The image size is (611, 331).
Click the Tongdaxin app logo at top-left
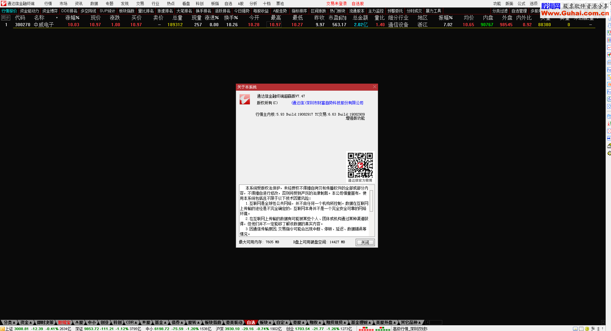point(4,4)
